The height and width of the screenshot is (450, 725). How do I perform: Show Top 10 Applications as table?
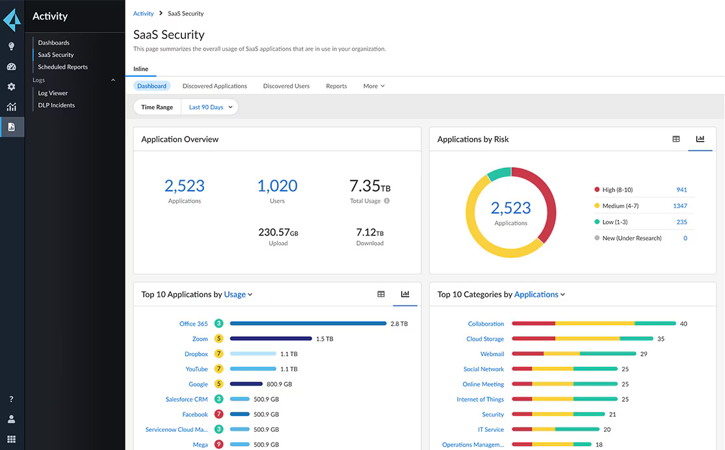click(381, 295)
